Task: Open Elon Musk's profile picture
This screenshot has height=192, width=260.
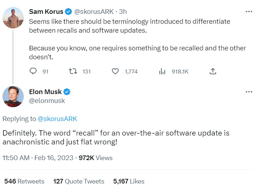Action: [13, 96]
